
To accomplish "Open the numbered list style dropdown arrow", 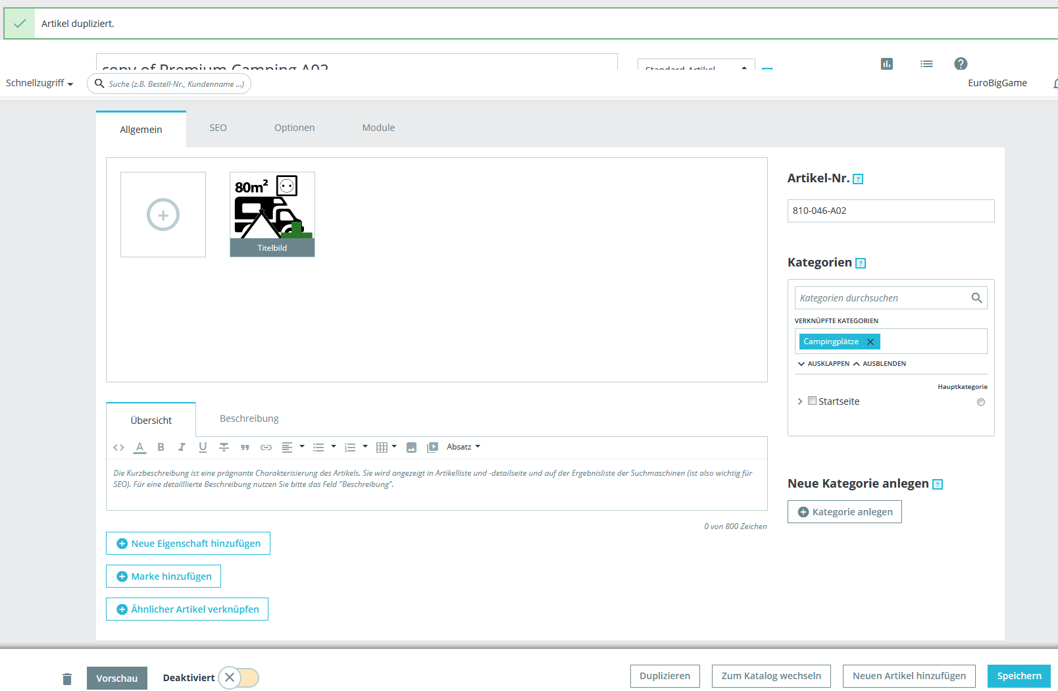I will point(365,447).
